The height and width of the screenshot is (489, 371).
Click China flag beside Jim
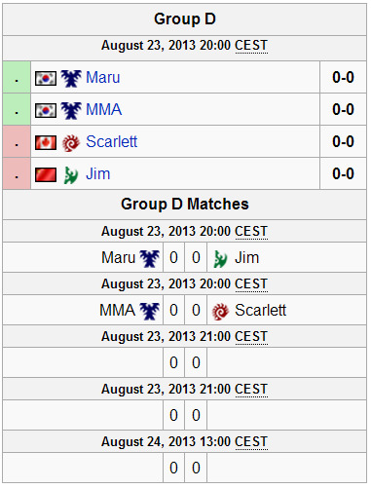pos(46,174)
